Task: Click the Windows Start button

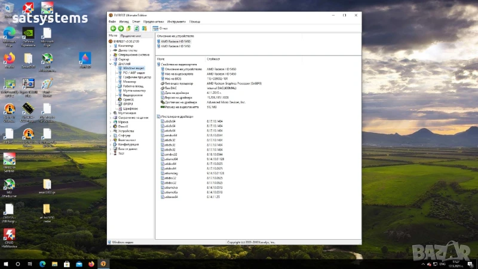Action: pyautogui.click(x=5, y=264)
